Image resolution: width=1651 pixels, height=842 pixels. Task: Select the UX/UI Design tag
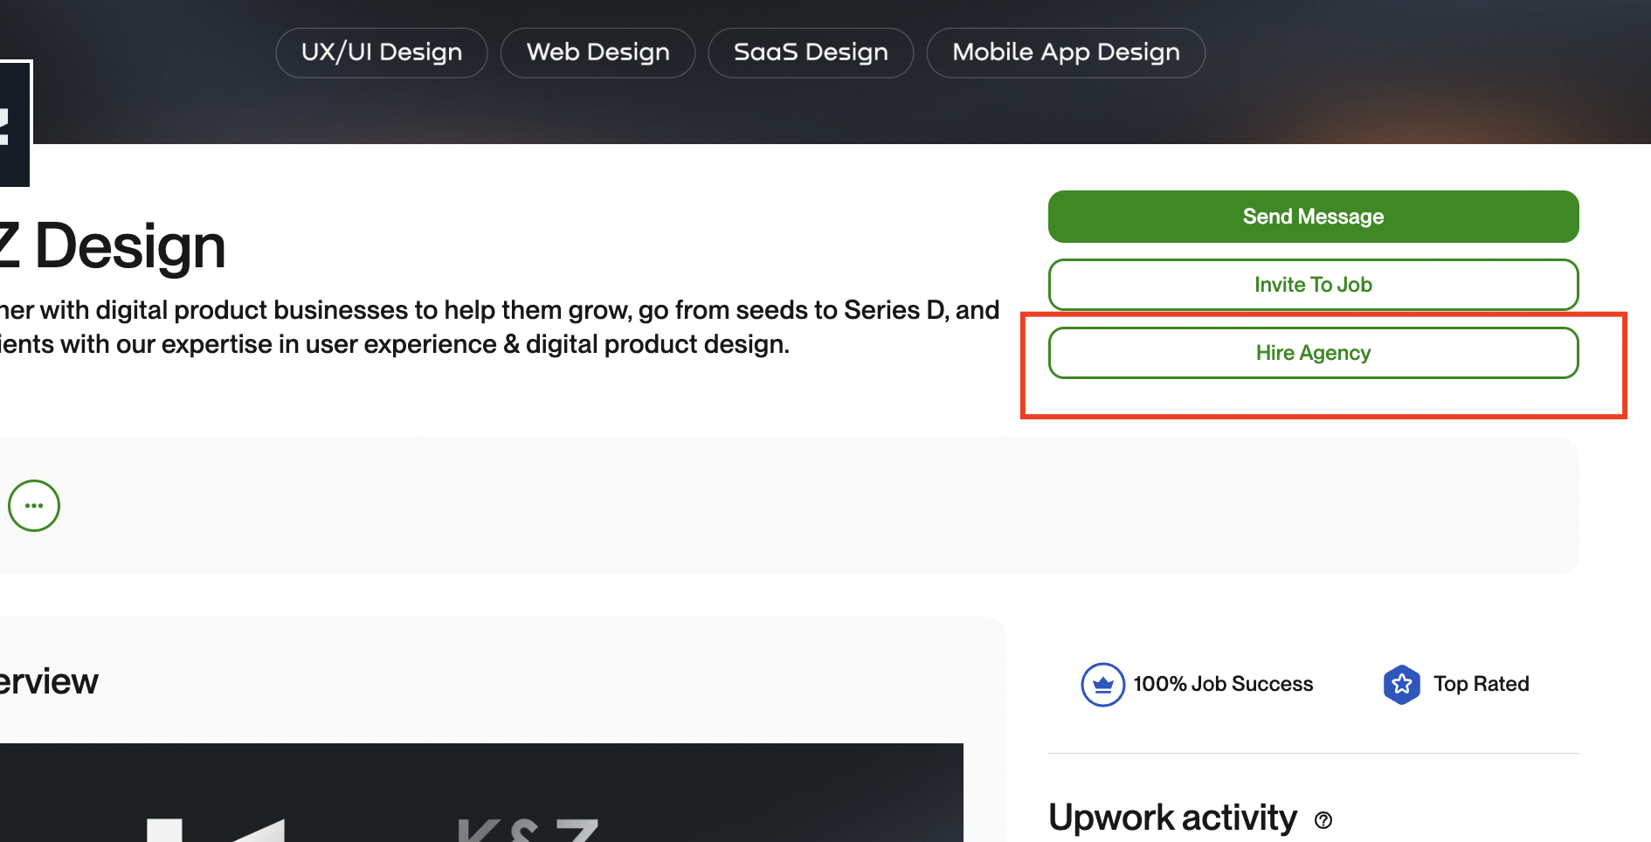[x=382, y=52]
